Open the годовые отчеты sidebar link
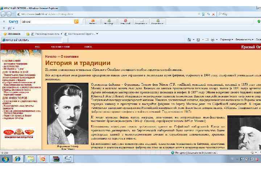261x196 pixels. click(x=13, y=118)
